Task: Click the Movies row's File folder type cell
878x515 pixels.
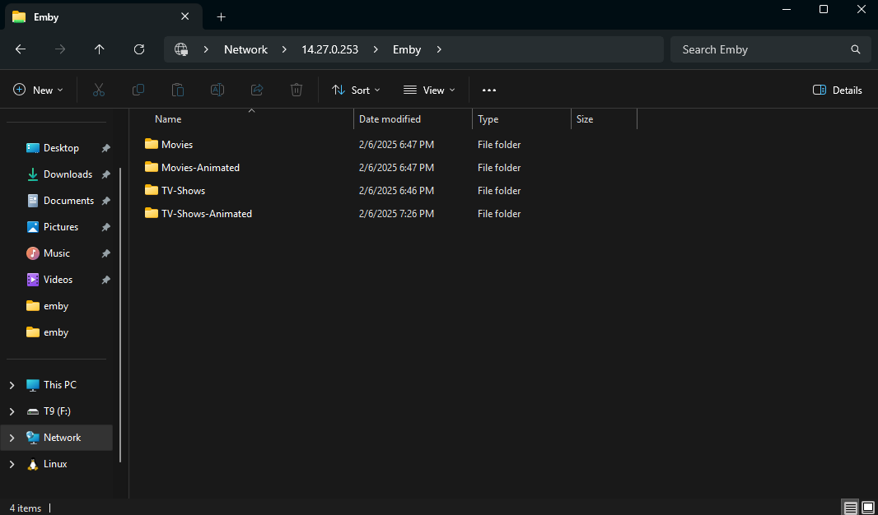Action: click(x=499, y=144)
